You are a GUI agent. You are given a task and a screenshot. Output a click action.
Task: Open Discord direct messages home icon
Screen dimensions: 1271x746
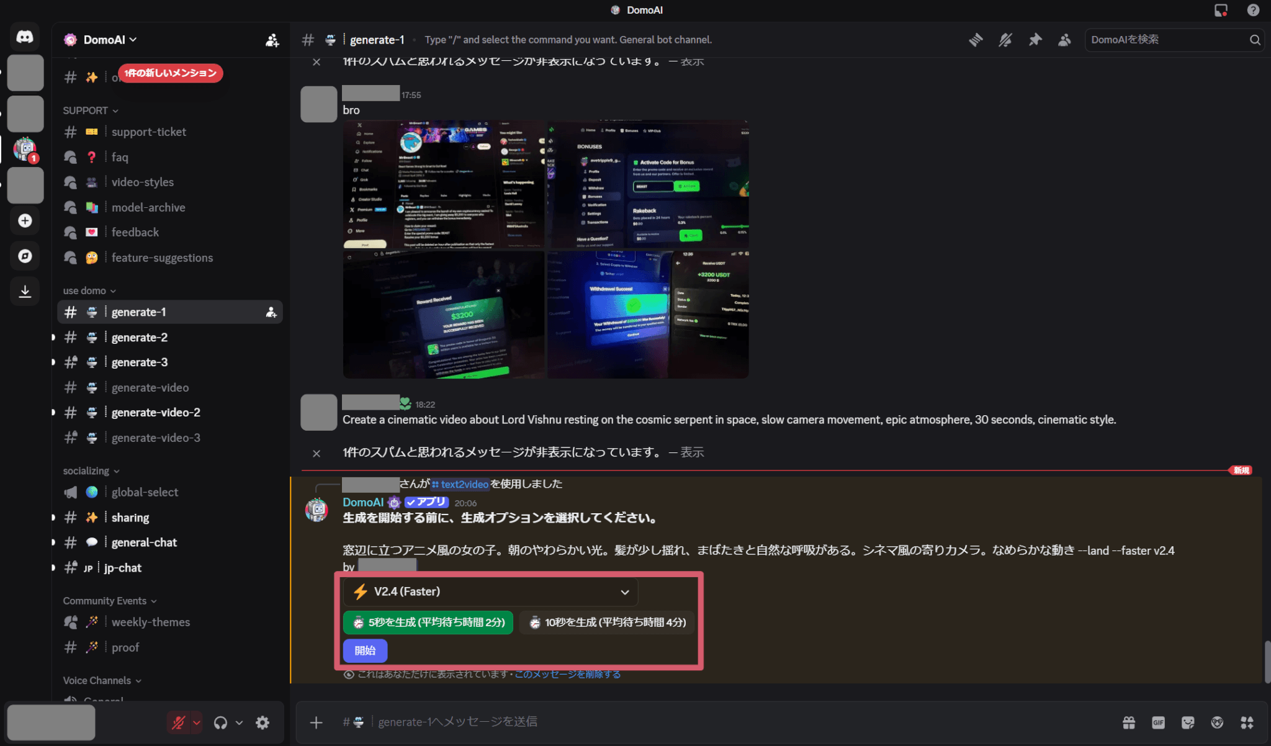coord(25,37)
